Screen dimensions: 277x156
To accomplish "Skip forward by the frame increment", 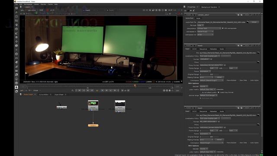I will click(129, 91).
